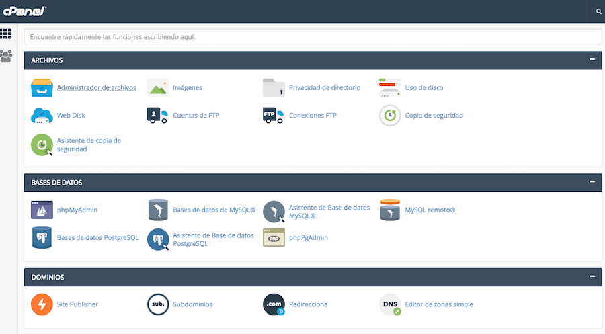Launch the phpMyAdmin link

[x=77, y=210]
